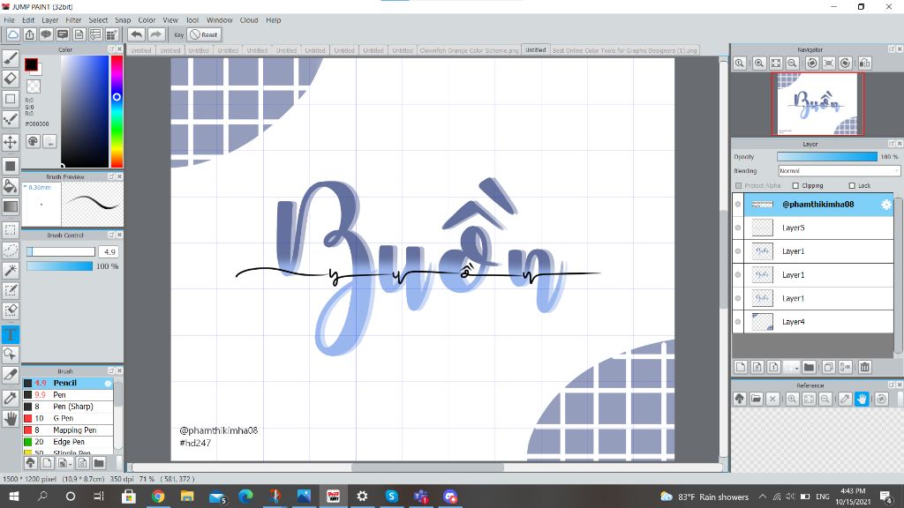Toggle visibility of Layer5
Viewport: 904px width, 508px height.
(x=738, y=228)
